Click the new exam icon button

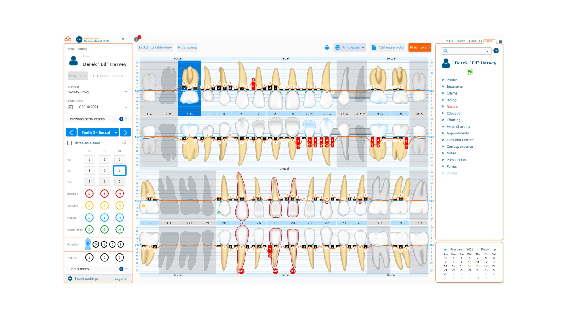click(78, 76)
